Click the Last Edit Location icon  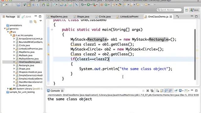[x=138, y=5]
